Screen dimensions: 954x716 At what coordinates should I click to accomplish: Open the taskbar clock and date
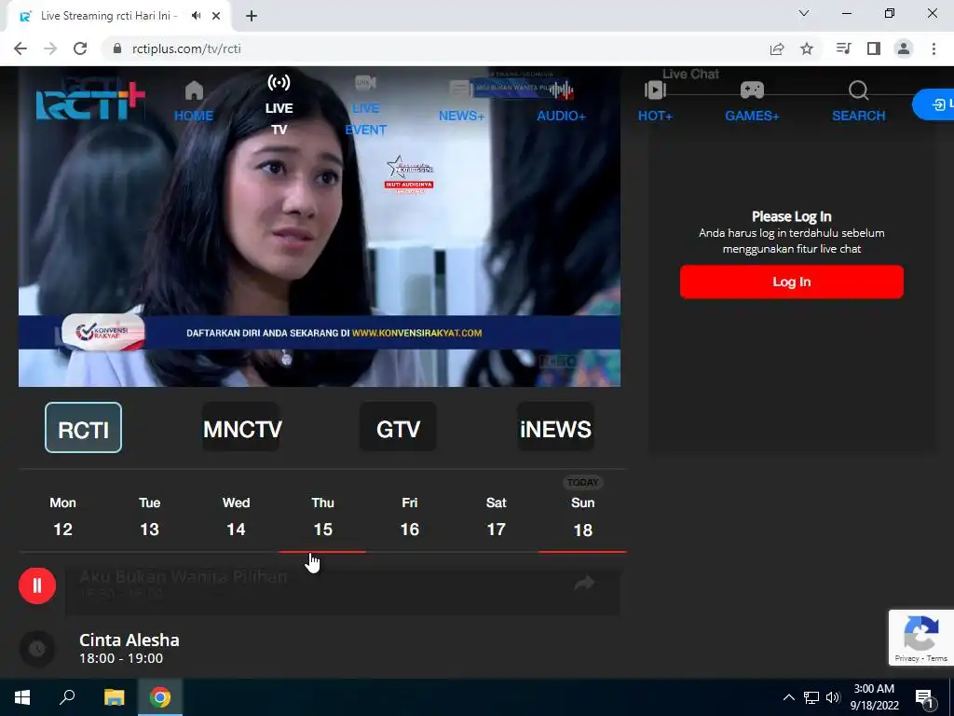tap(874, 697)
